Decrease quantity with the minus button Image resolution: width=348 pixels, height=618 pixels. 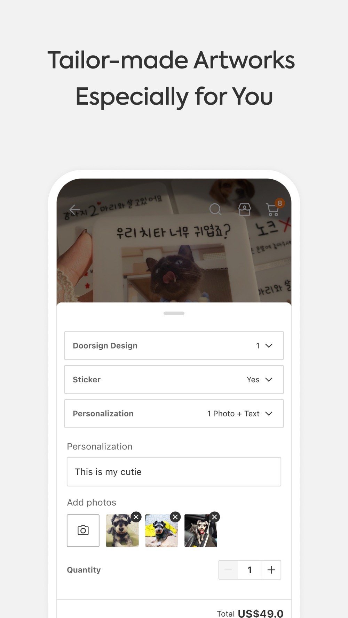(228, 570)
